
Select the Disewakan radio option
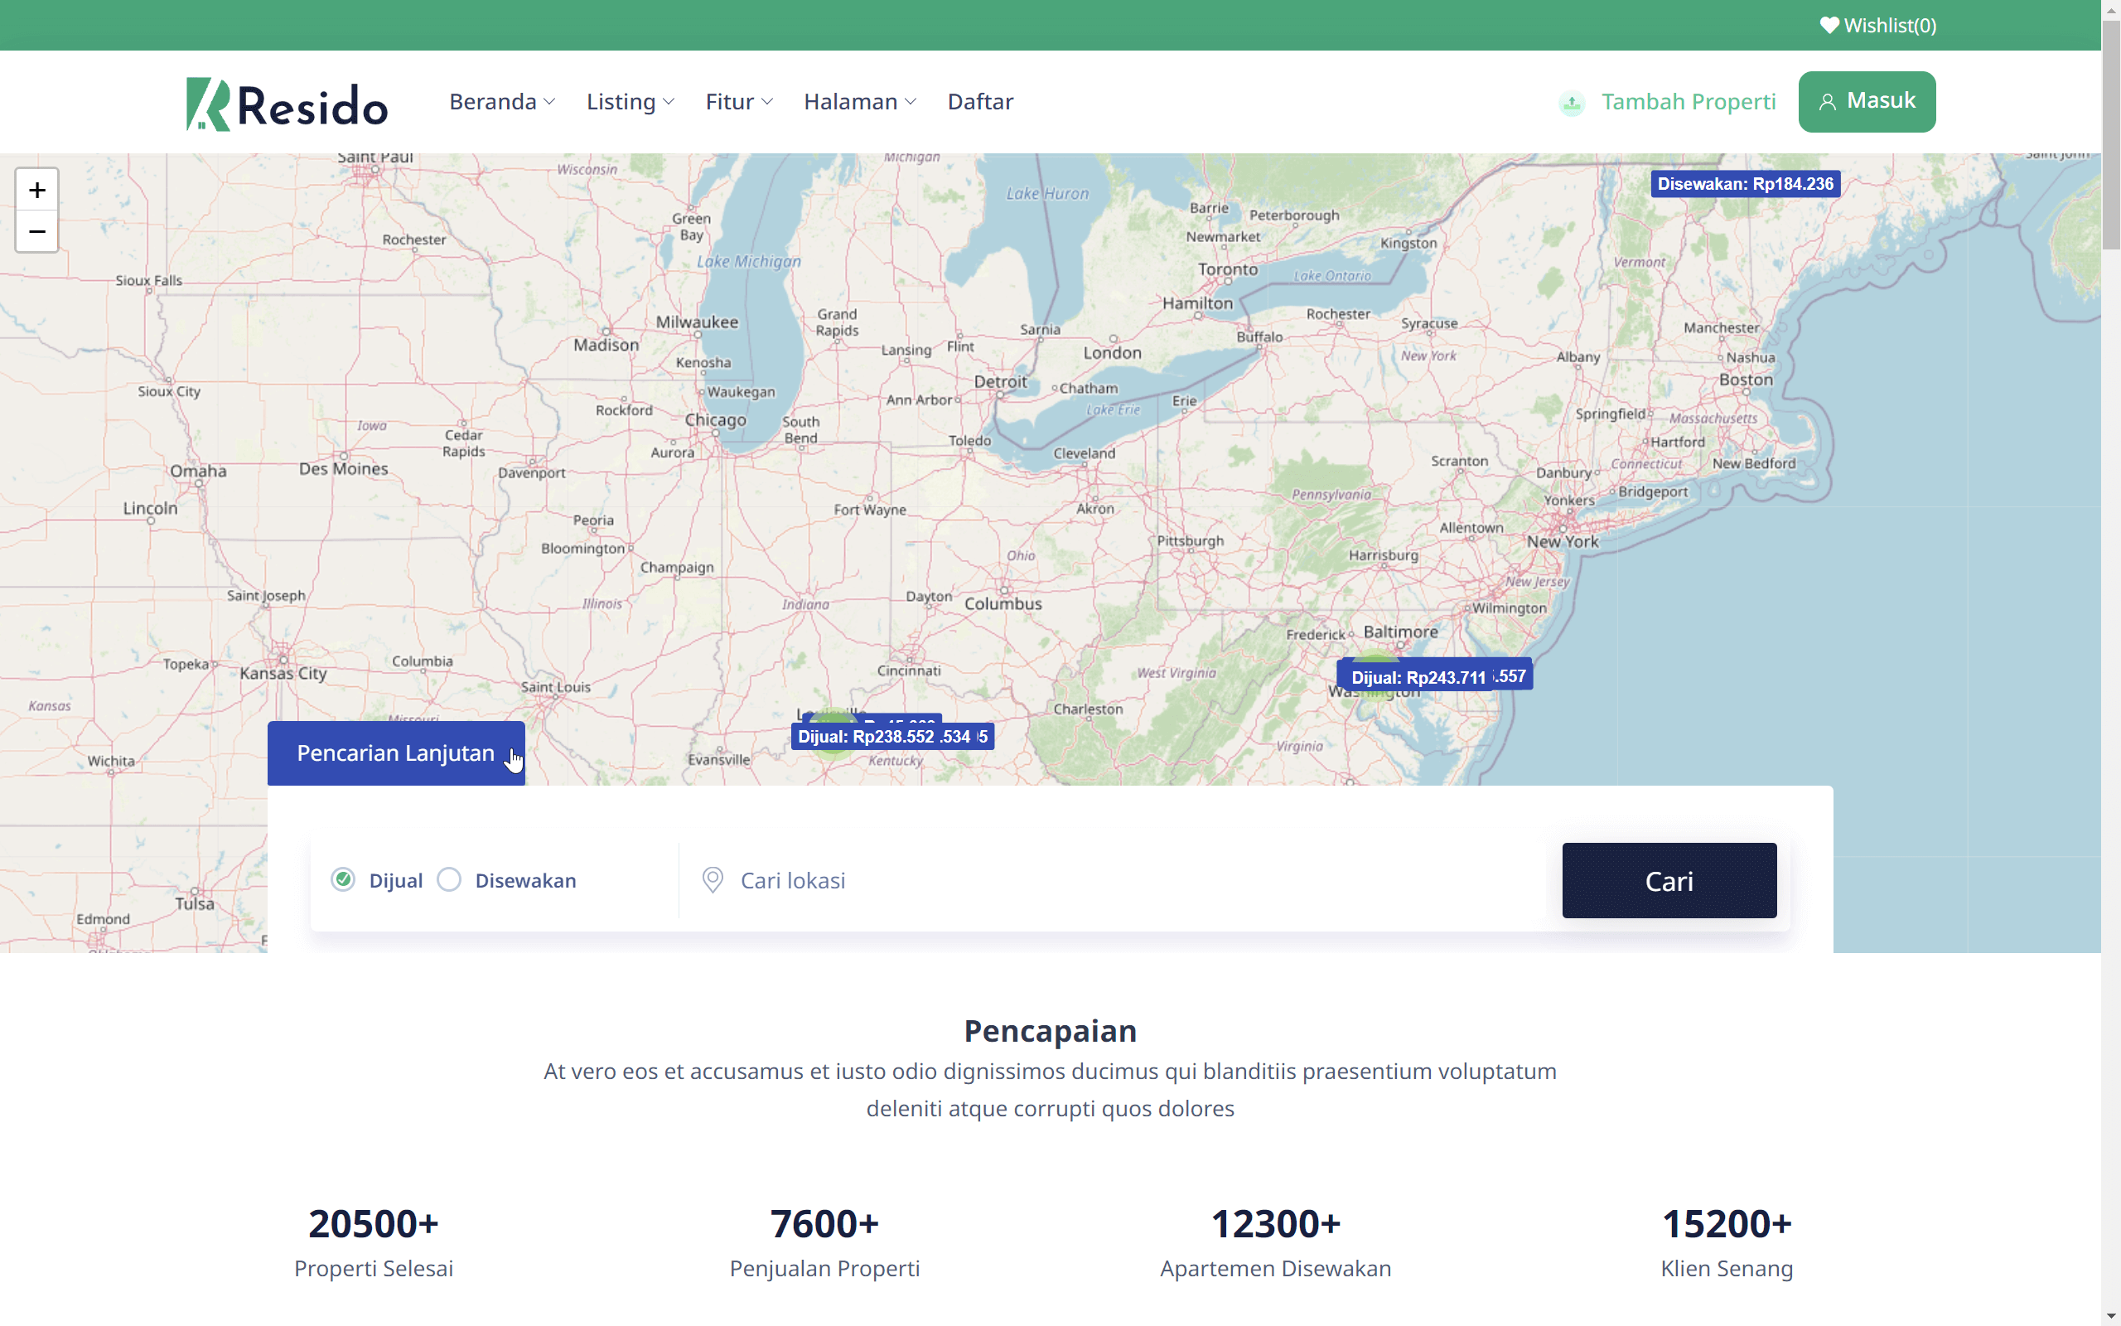pyautogui.click(x=449, y=879)
